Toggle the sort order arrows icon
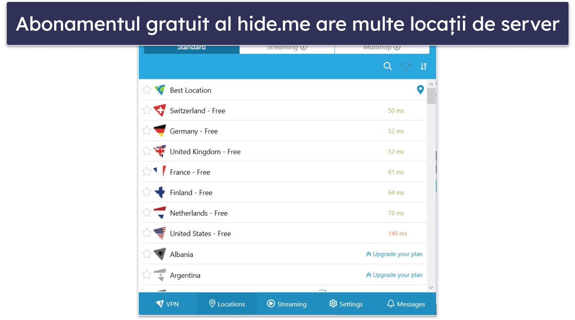 click(x=424, y=67)
